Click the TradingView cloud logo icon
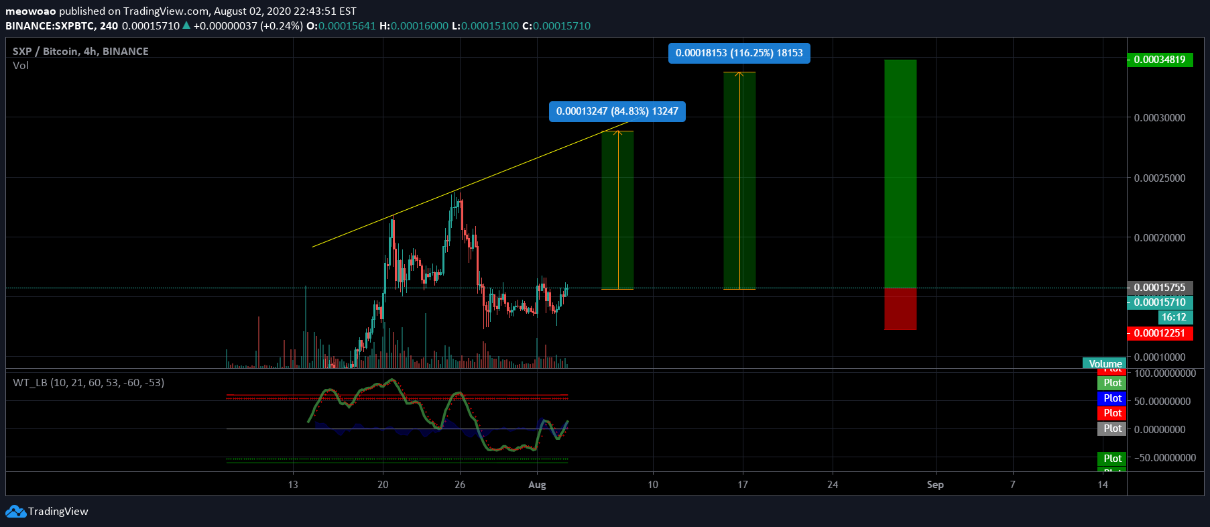This screenshot has width=1210, height=527. (15, 512)
